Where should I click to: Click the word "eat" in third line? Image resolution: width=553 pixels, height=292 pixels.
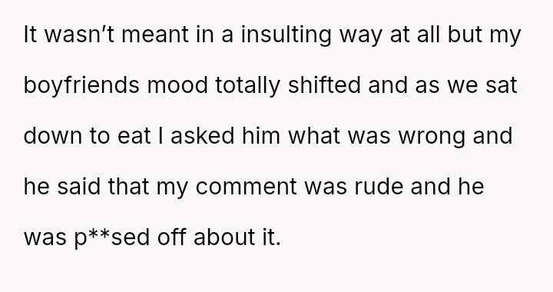(x=134, y=137)
